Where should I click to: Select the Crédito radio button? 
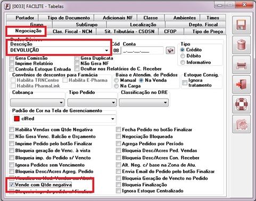tap(183, 50)
